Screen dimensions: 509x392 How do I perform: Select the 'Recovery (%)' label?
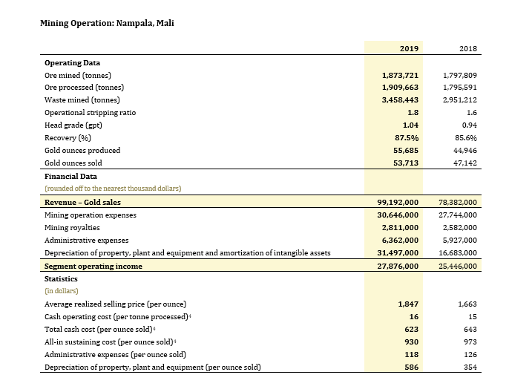[x=68, y=138]
